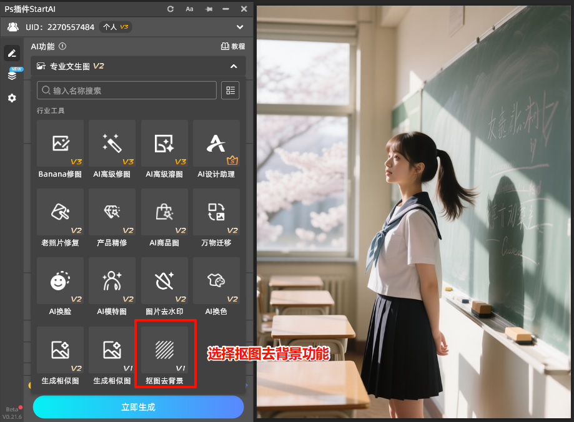Viewport: 574px width, 422px height.
Task: Select the AI换脸 face swap tool
Action: (60, 280)
